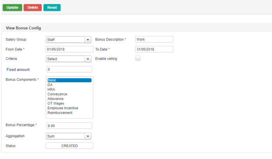Expand the Criteria Select dropdown

point(68,59)
